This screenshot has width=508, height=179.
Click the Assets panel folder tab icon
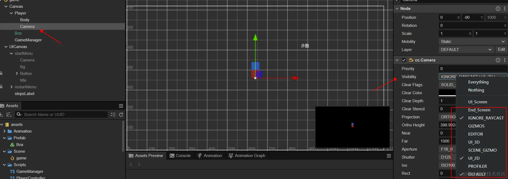[x=2, y=106]
